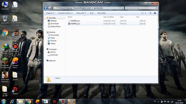Open Include in library dropdown

(65, 13)
